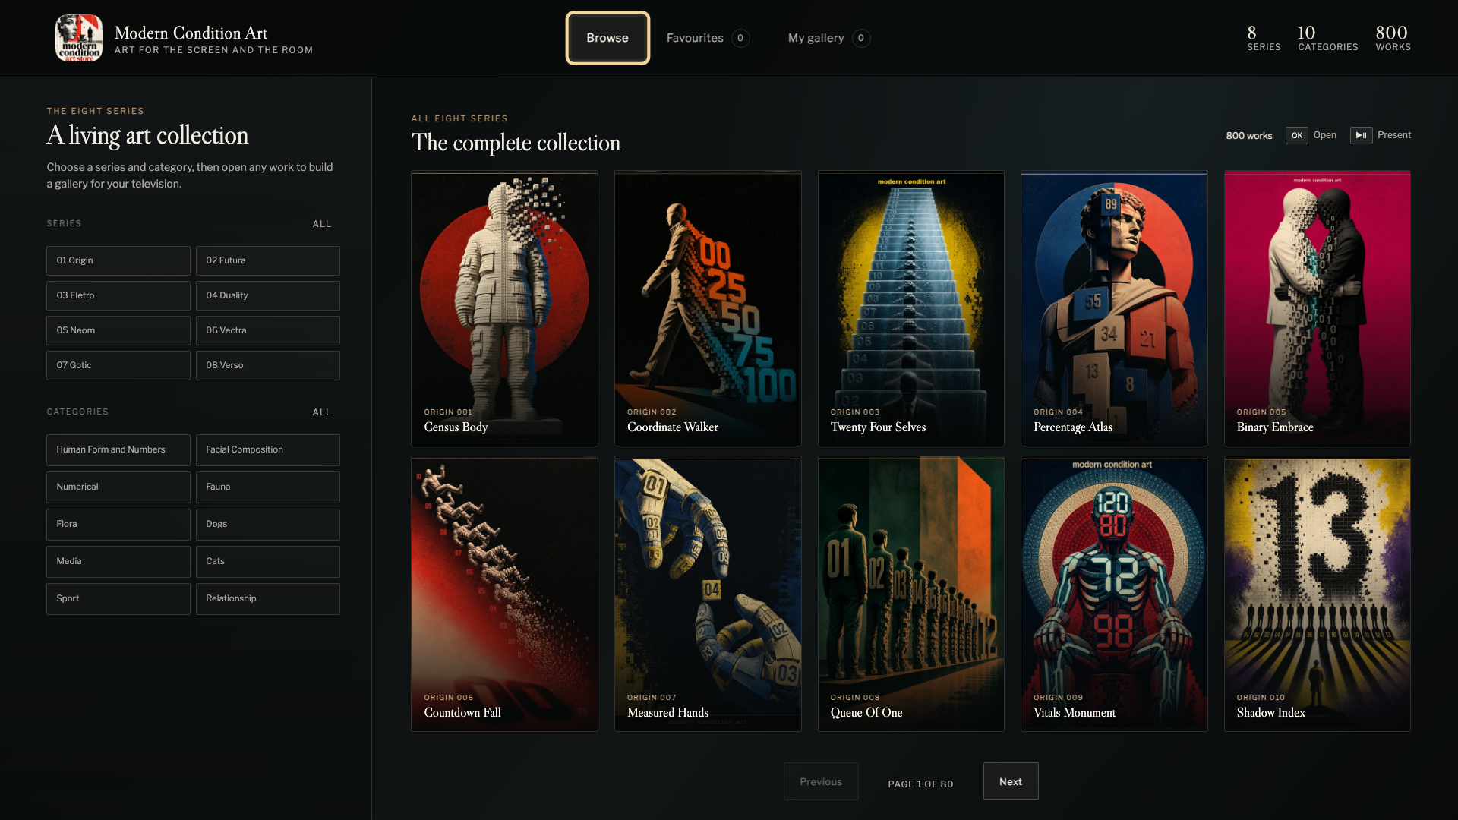Filter by Dogs category
Viewport: 1458px width, 820px height.
[268, 524]
